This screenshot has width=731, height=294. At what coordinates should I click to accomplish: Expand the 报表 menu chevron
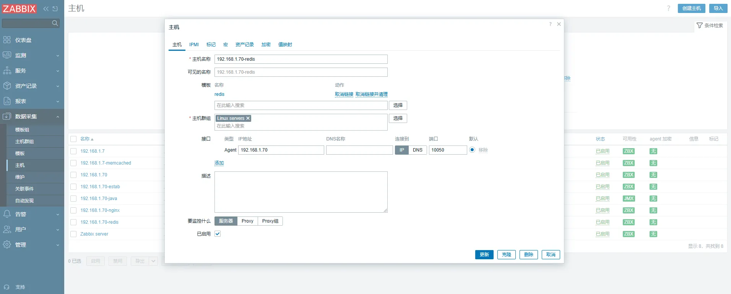58,102
